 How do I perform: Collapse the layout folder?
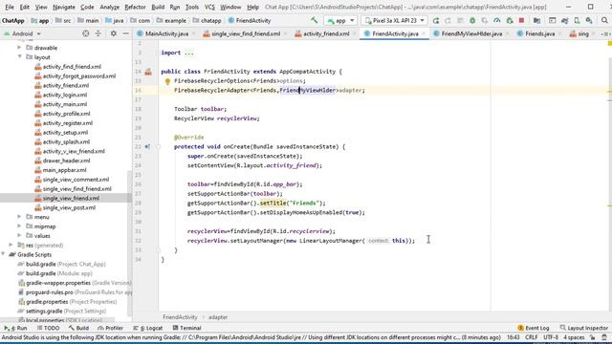tap(19, 57)
